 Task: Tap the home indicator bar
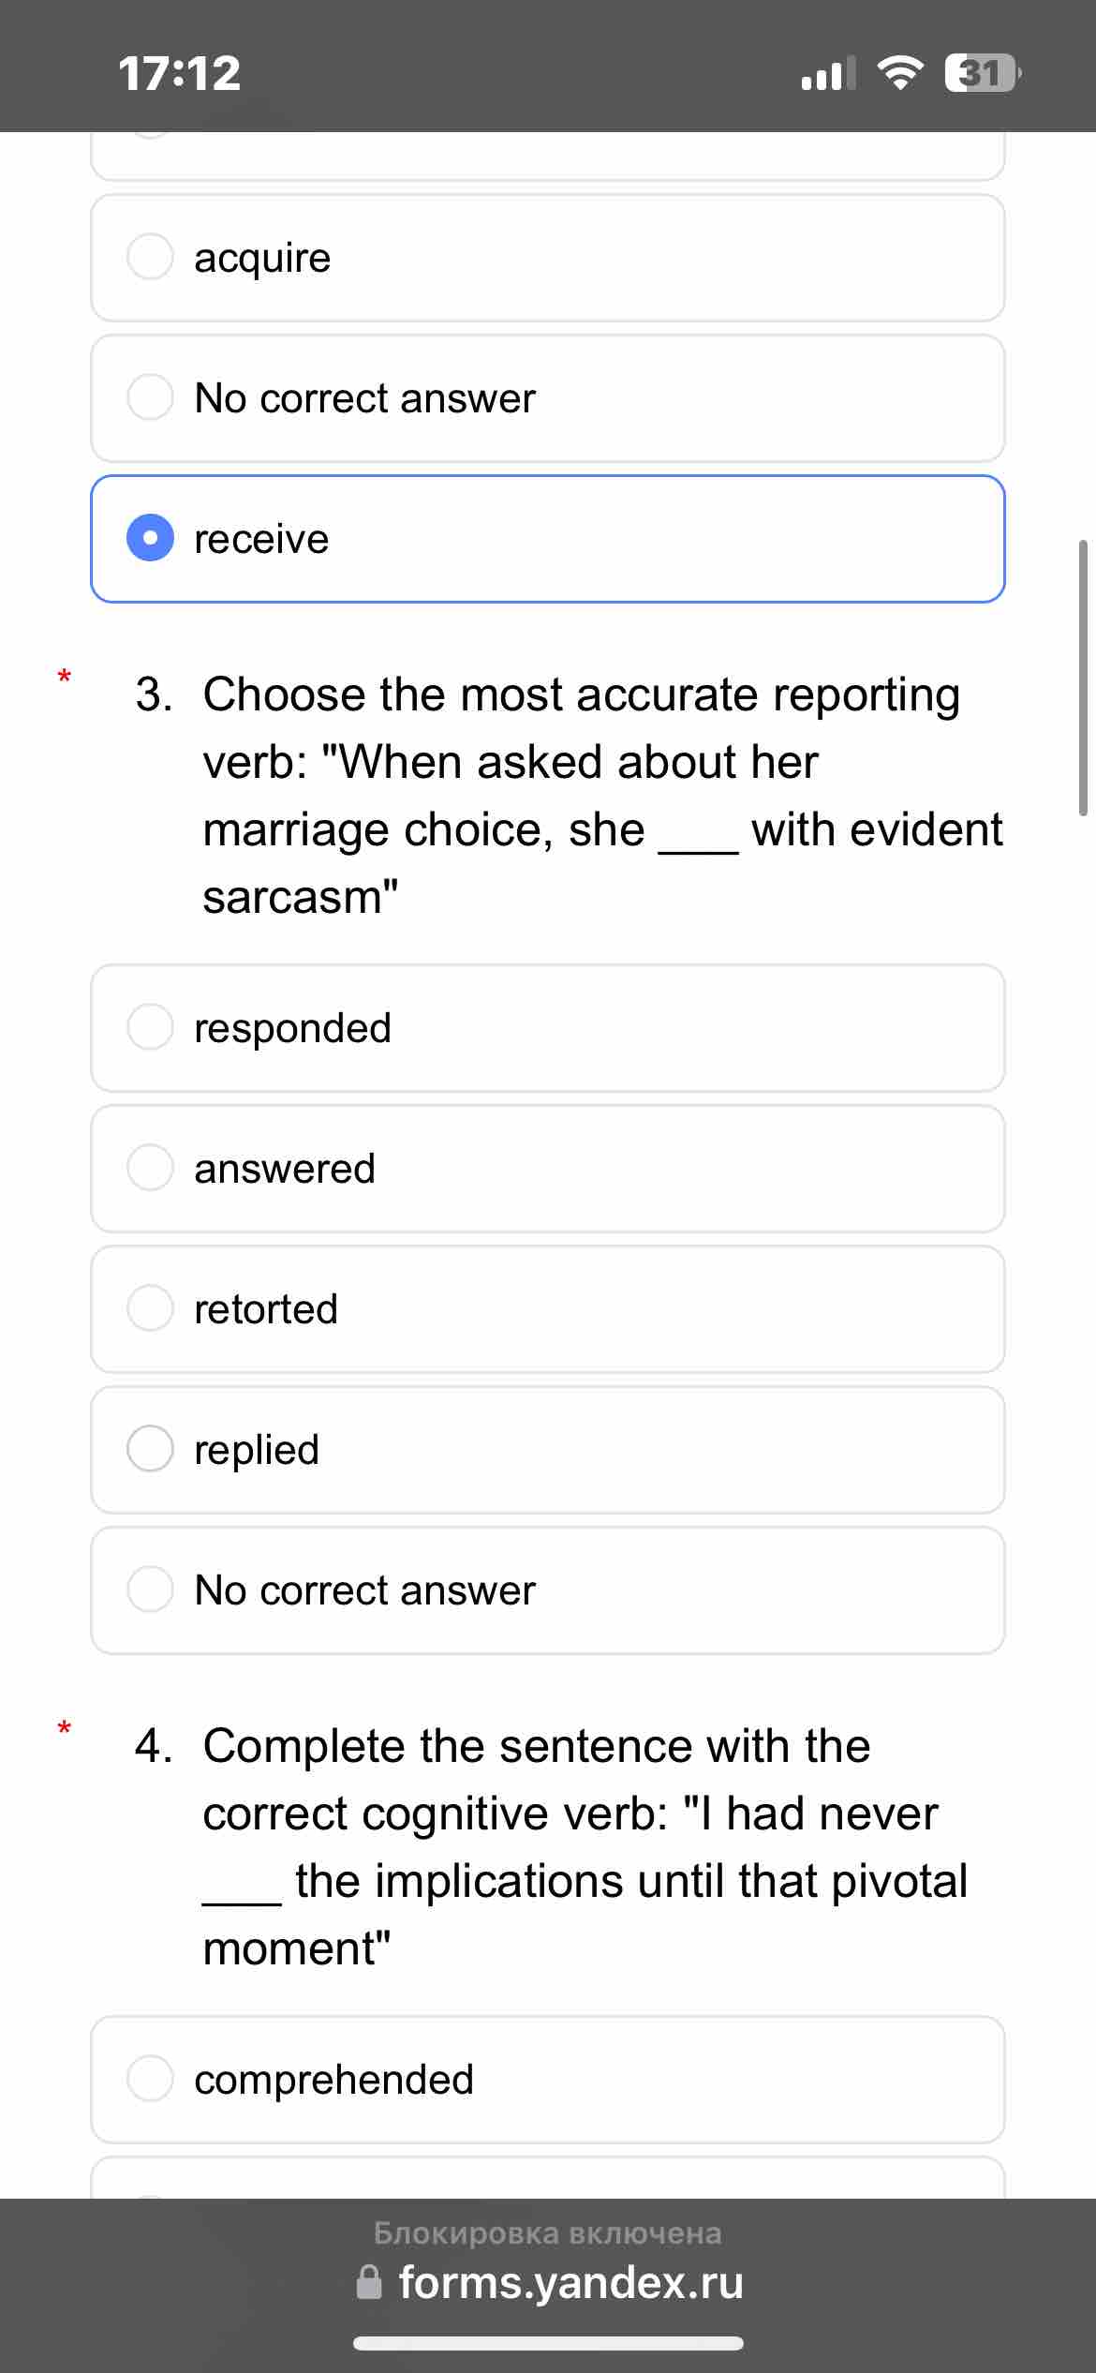click(x=548, y=2344)
